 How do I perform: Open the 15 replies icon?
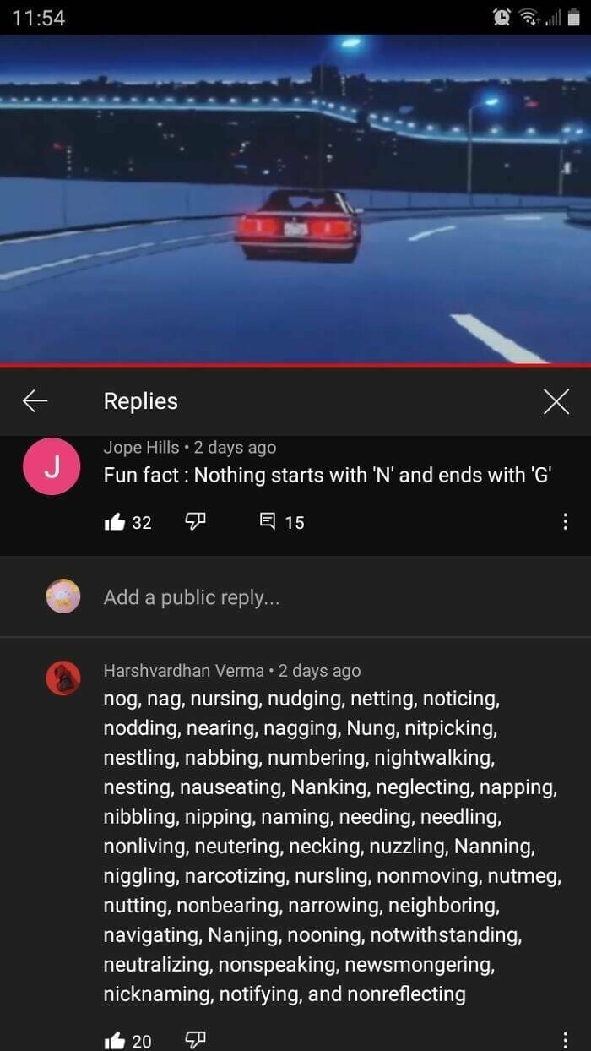tap(266, 522)
